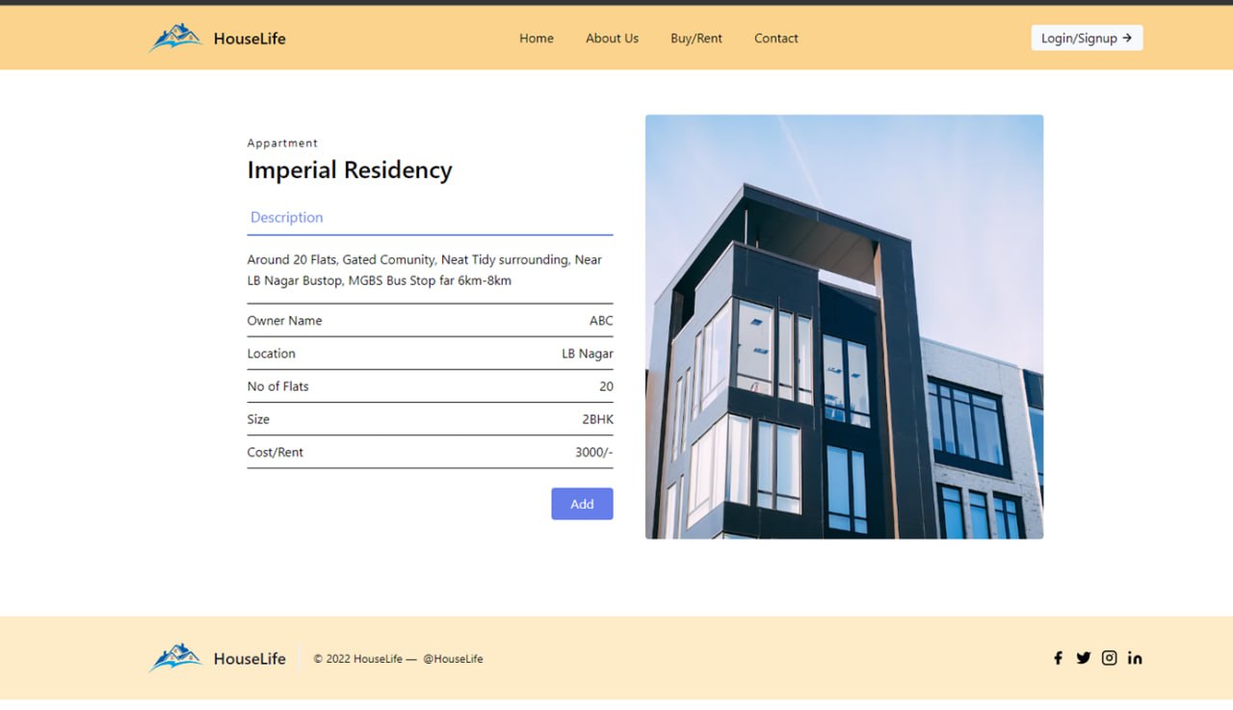Open the @HouseLife link in footer
The width and height of the screenshot is (1233, 710).
point(452,658)
